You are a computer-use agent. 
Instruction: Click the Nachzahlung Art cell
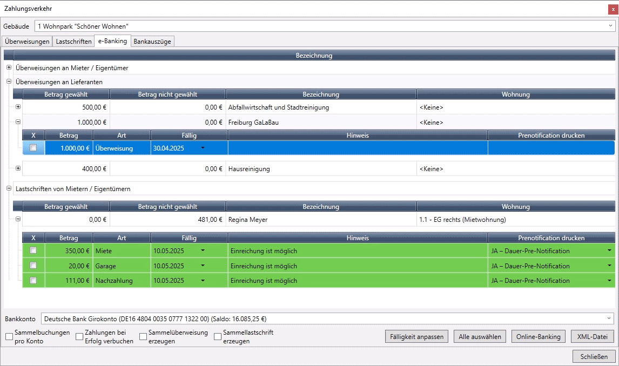122,280
